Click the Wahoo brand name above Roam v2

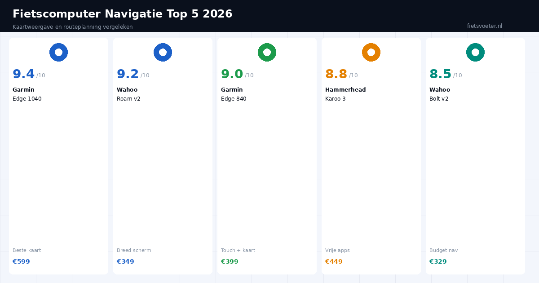(127, 90)
